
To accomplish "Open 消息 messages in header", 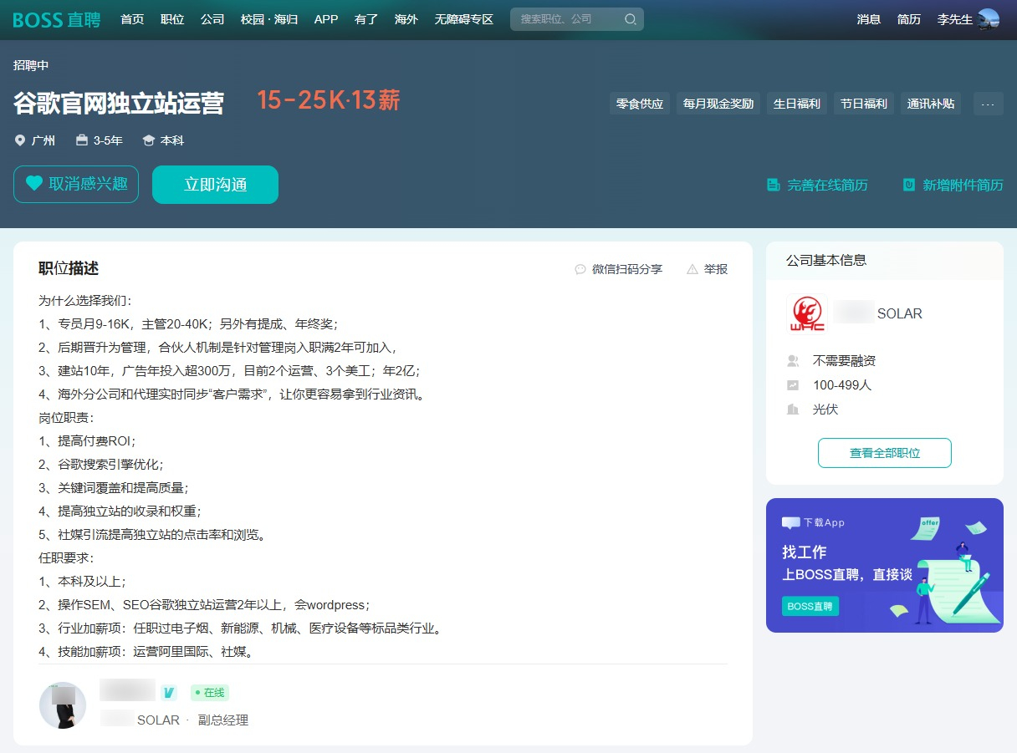I will [x=869, y=19].
